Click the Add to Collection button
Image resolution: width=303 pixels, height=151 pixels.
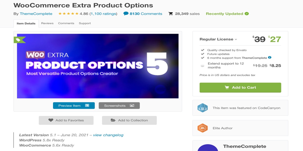(129, 120)
